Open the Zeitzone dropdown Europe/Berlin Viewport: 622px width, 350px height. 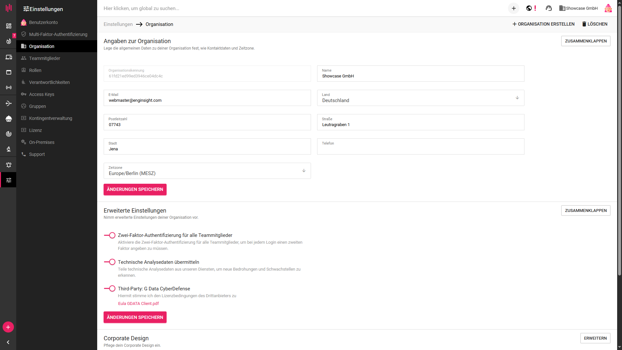207,171
